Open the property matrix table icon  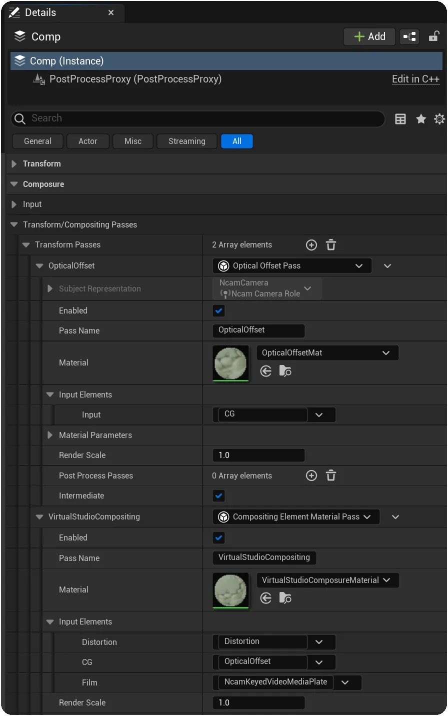[400, 119]
